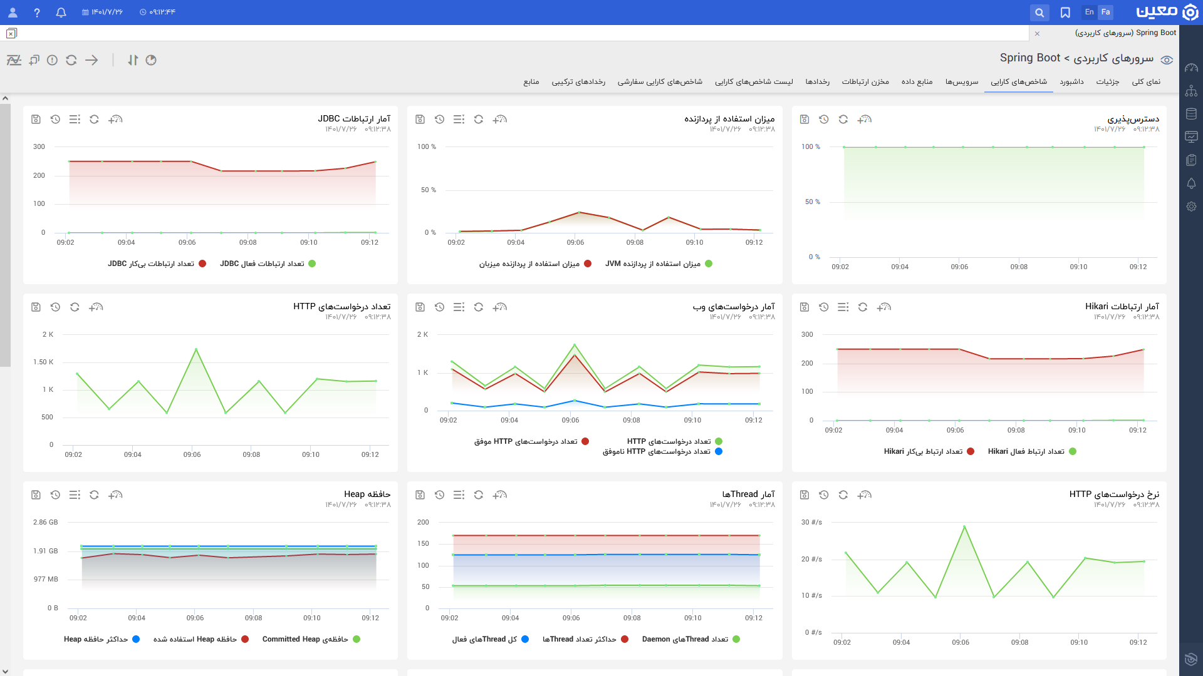
Task: Open the alerts bell icon in right sidebar
Action: pos(1191,183)
